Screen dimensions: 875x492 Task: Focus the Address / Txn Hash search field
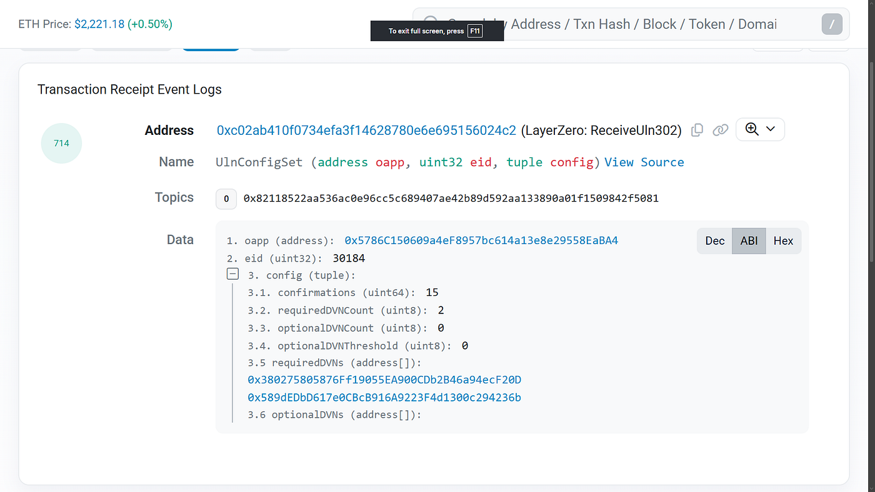(631, 24)
